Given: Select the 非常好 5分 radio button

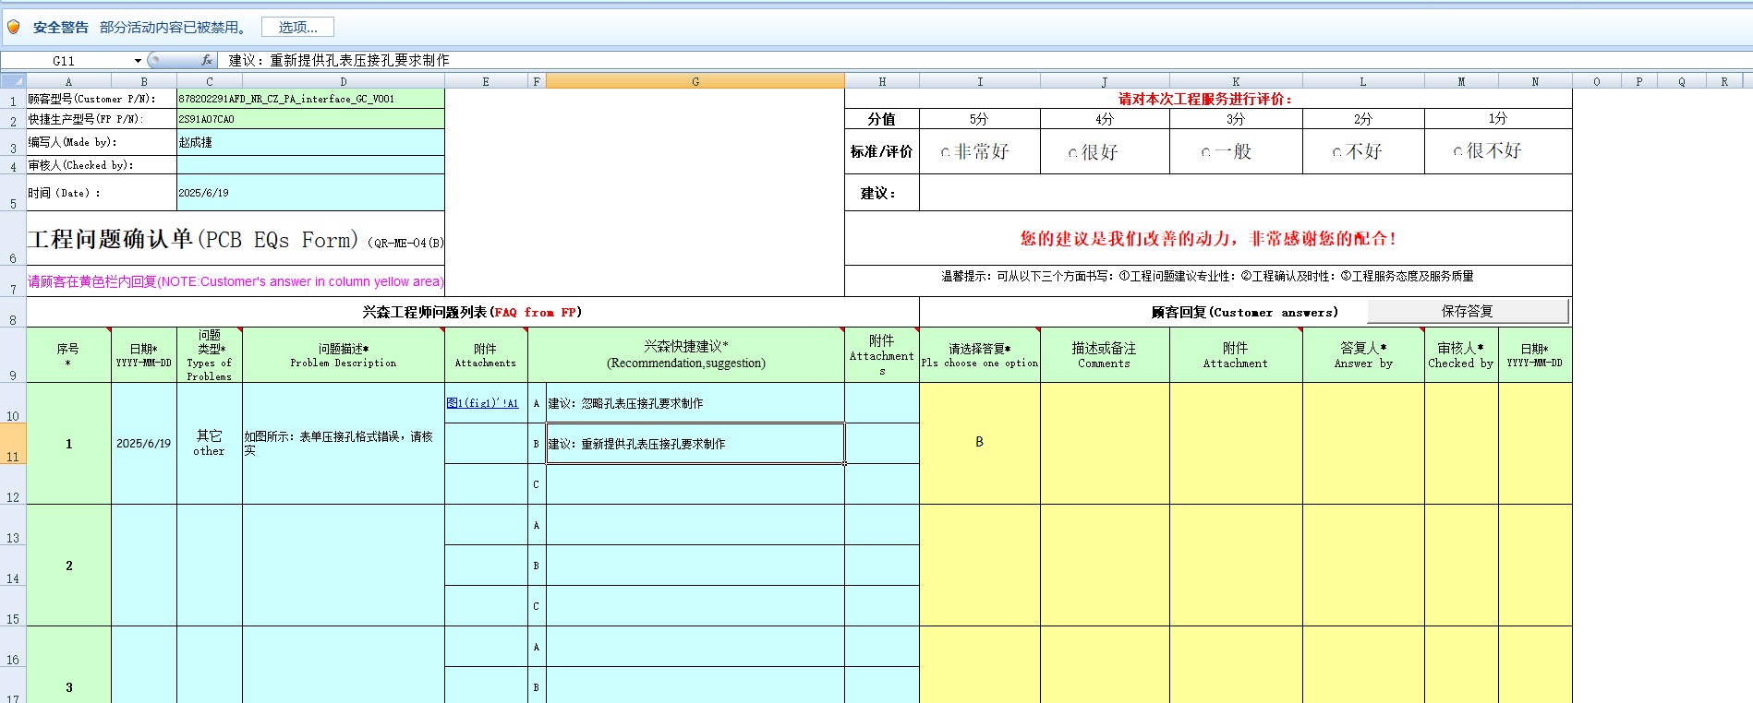Looking at the screenshot, I should coord(945,152).
